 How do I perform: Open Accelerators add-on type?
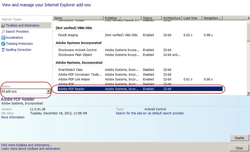(14, 38)
